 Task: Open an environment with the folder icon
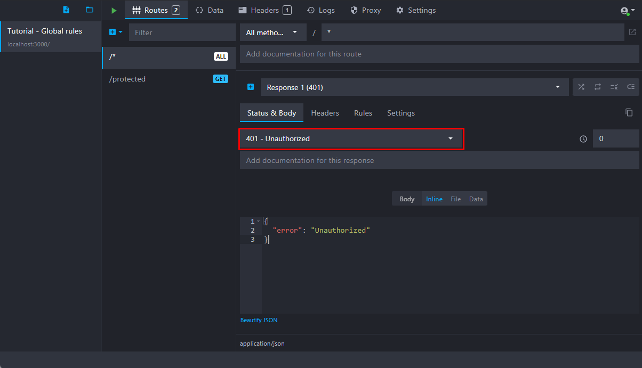click(x=90, y=10)
